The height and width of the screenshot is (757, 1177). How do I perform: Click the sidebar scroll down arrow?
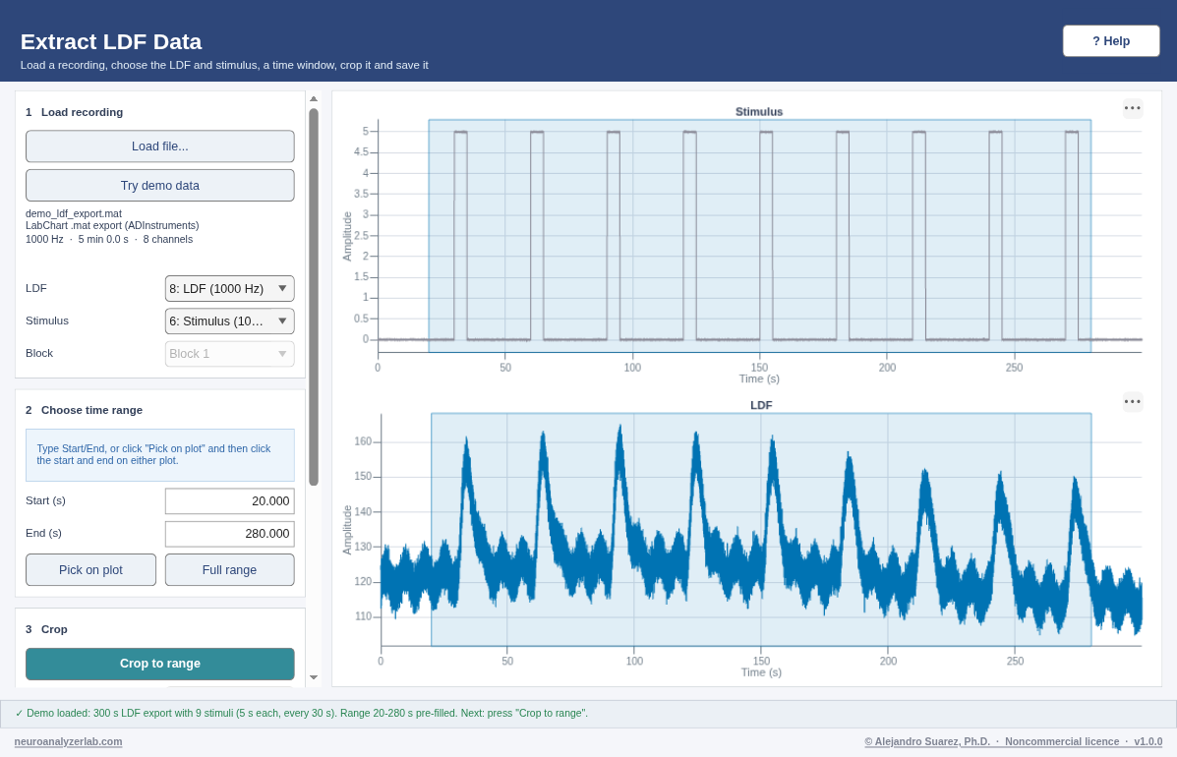pos(314,677)
